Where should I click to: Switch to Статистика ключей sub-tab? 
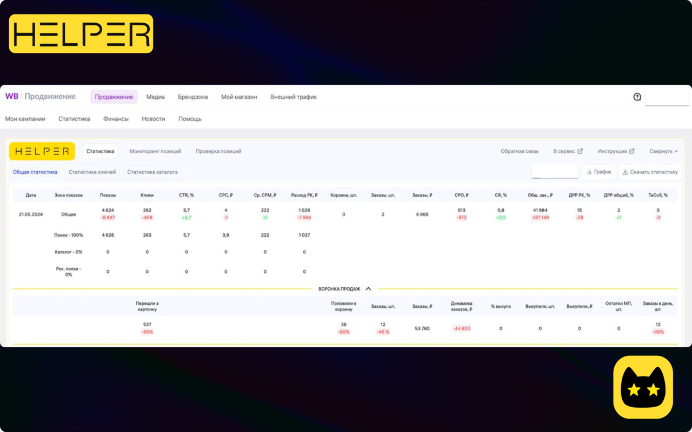click(x=92, y=172)
